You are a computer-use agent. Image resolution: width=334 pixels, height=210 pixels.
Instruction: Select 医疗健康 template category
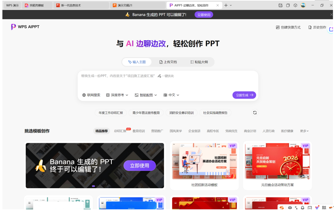point(287,131)
